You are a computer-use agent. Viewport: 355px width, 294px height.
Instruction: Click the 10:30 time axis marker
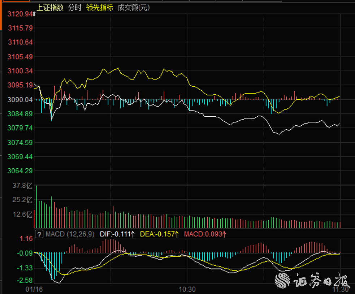pos(187,289)
